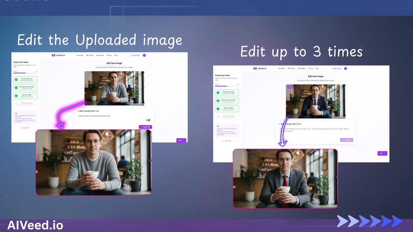
Task: Expand the Review & Generate step panel
Action: [x=25, y=104]
